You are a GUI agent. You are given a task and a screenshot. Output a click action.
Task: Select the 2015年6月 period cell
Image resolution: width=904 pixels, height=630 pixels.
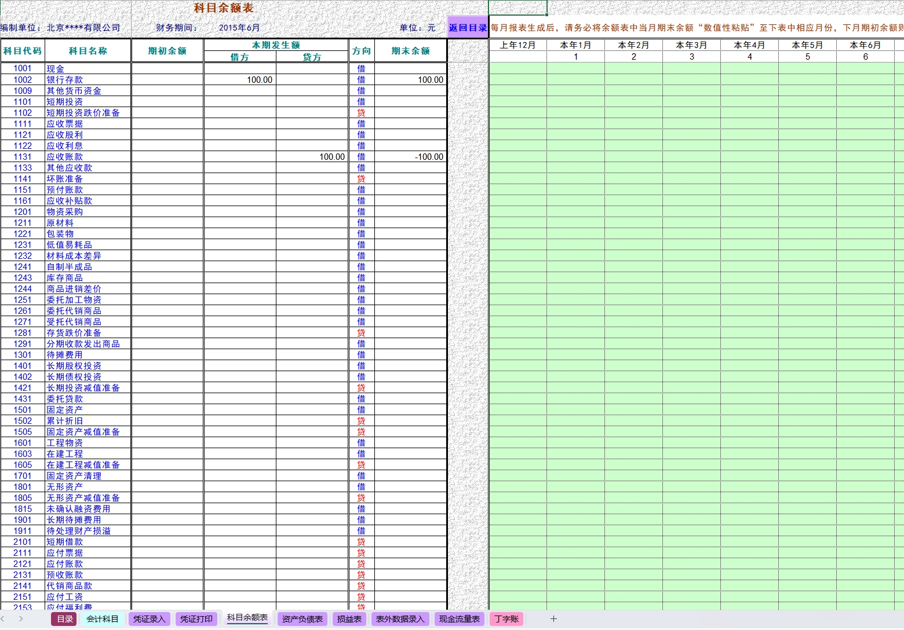[239, 28]
